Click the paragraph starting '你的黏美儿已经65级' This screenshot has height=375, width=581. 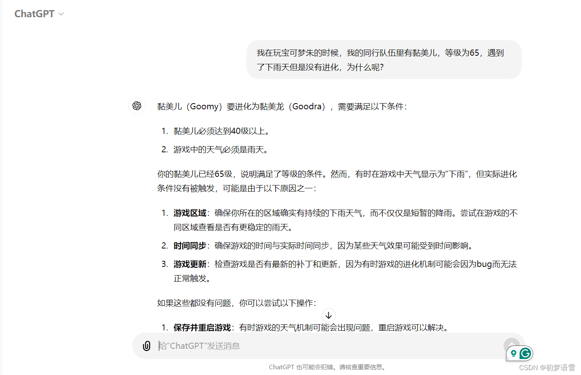337,181
